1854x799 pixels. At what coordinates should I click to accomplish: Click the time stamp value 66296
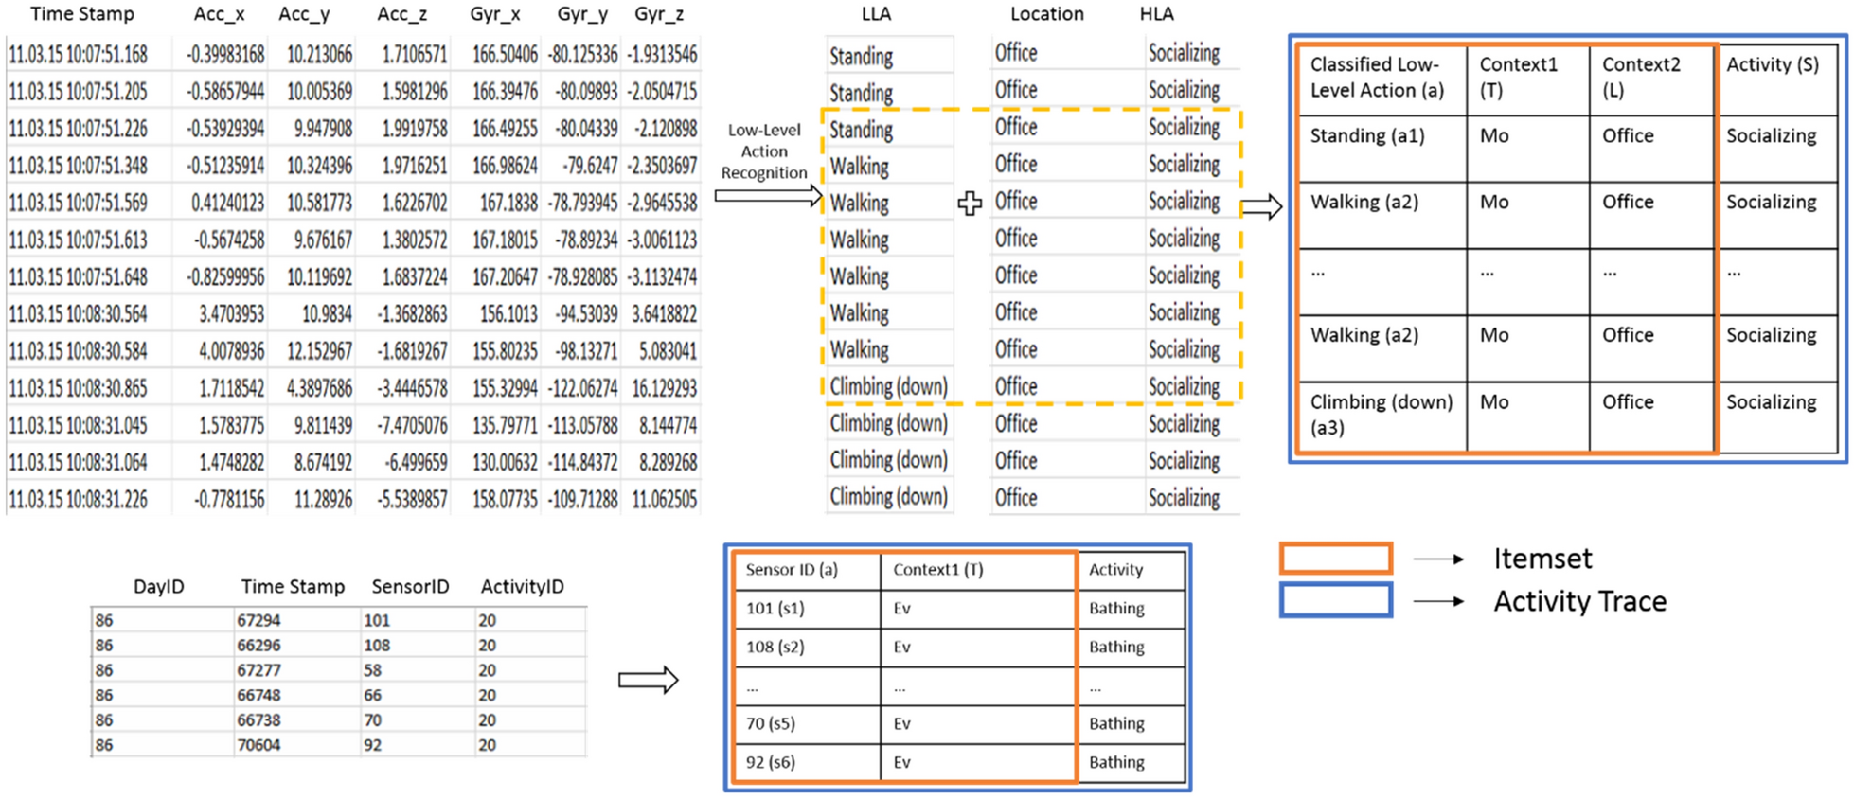pos(258,646)
